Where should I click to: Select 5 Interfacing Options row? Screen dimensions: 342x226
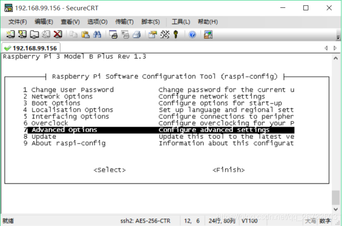(159, 116)
